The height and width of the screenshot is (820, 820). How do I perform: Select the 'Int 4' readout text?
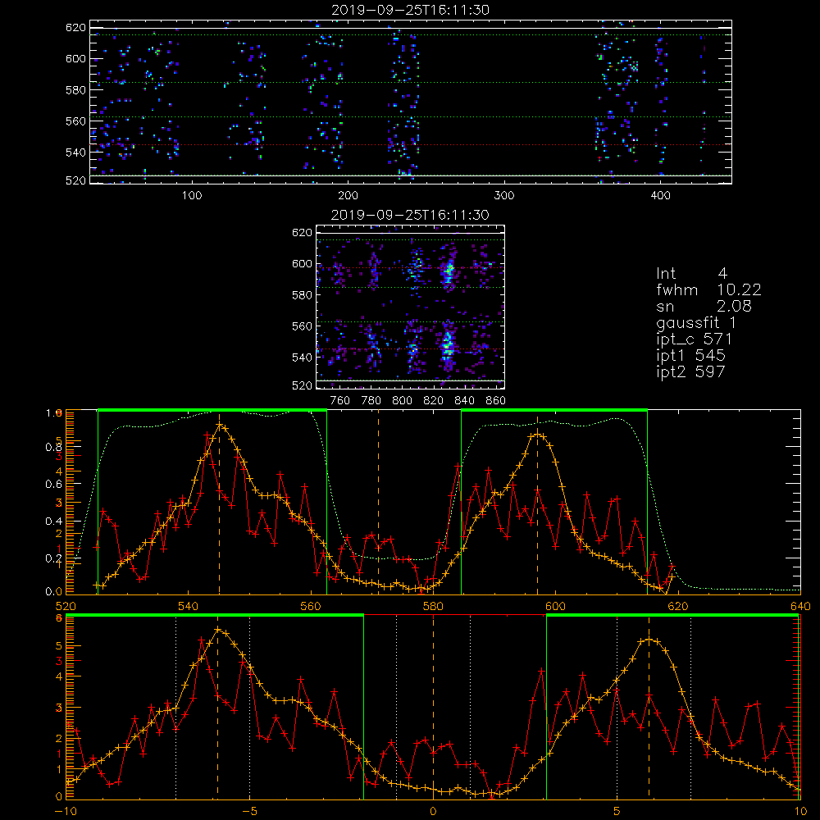click(x=691, y=273)
